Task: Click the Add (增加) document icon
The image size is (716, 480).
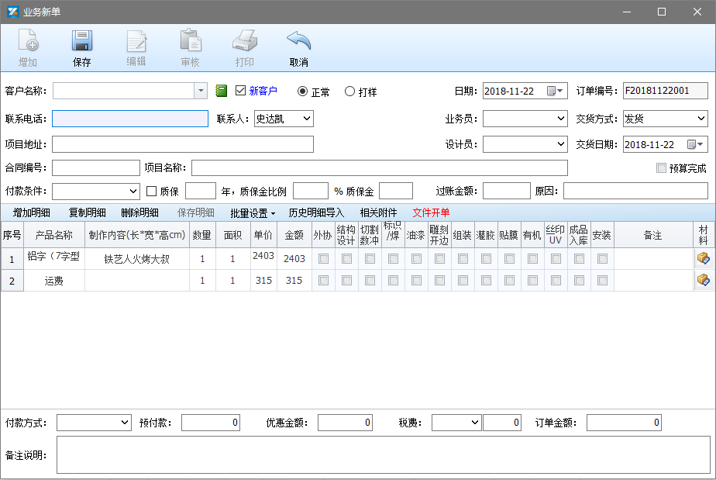Action: [x=28, y=42]
